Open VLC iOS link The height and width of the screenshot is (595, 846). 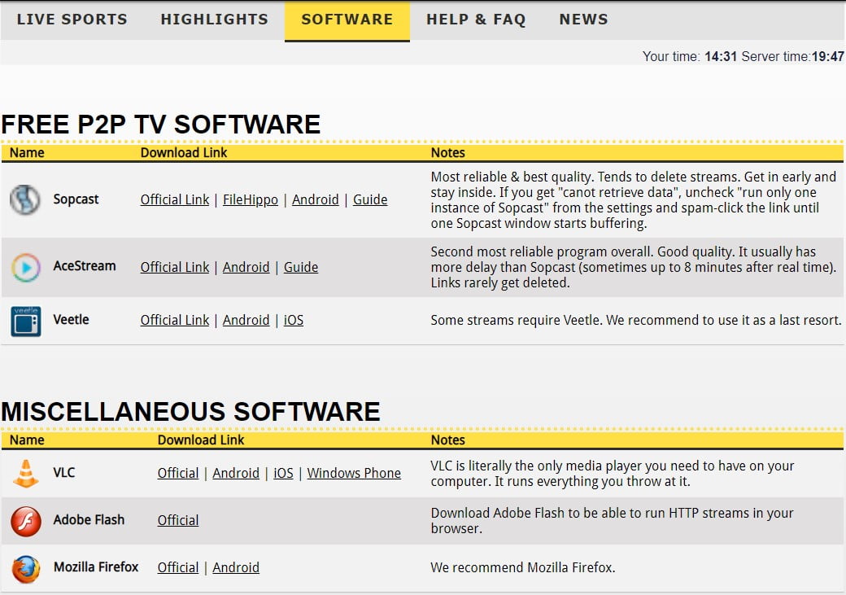pos(283,473)
